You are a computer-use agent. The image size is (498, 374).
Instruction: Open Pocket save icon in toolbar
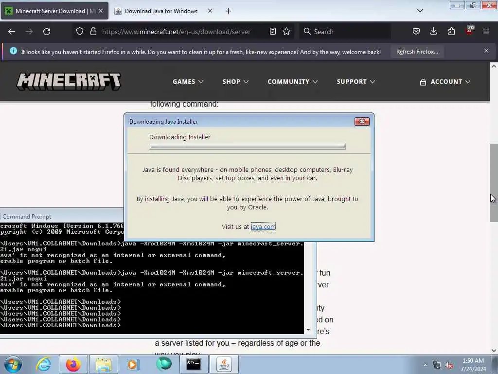click(416, 31)
